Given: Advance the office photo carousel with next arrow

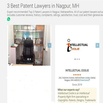Looking at the screenshot, I should (49, 45).
